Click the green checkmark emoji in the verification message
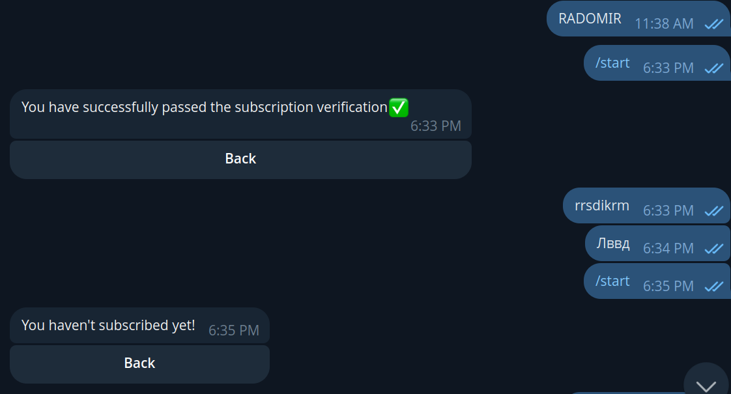The height and width of the screenshot is (394, 731). pos(398,107)
